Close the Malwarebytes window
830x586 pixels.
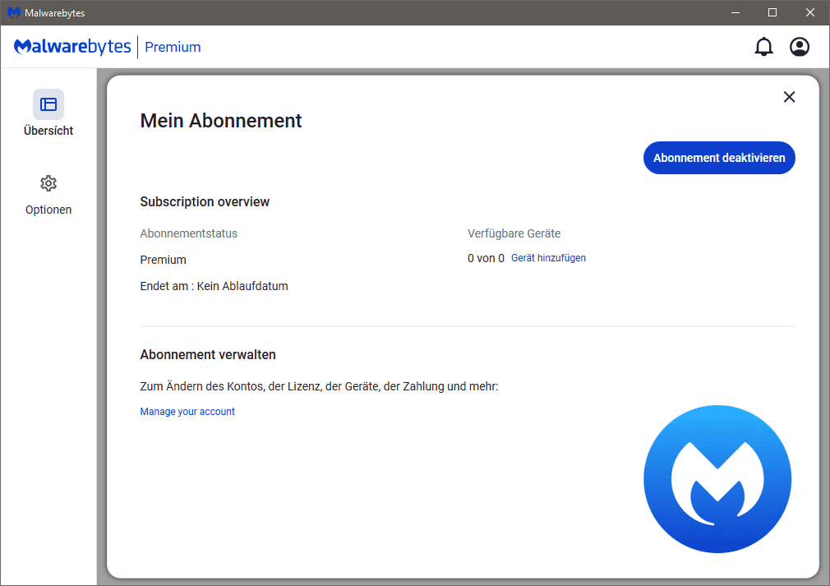coord(810,12)
